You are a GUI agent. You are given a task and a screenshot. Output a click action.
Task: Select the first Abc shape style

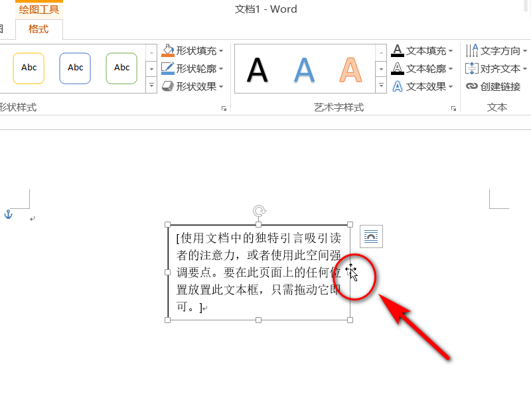29,68
